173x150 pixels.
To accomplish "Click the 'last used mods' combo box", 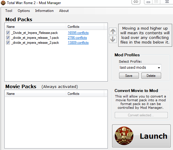I will pyautogui.click(x=140, y=68).
